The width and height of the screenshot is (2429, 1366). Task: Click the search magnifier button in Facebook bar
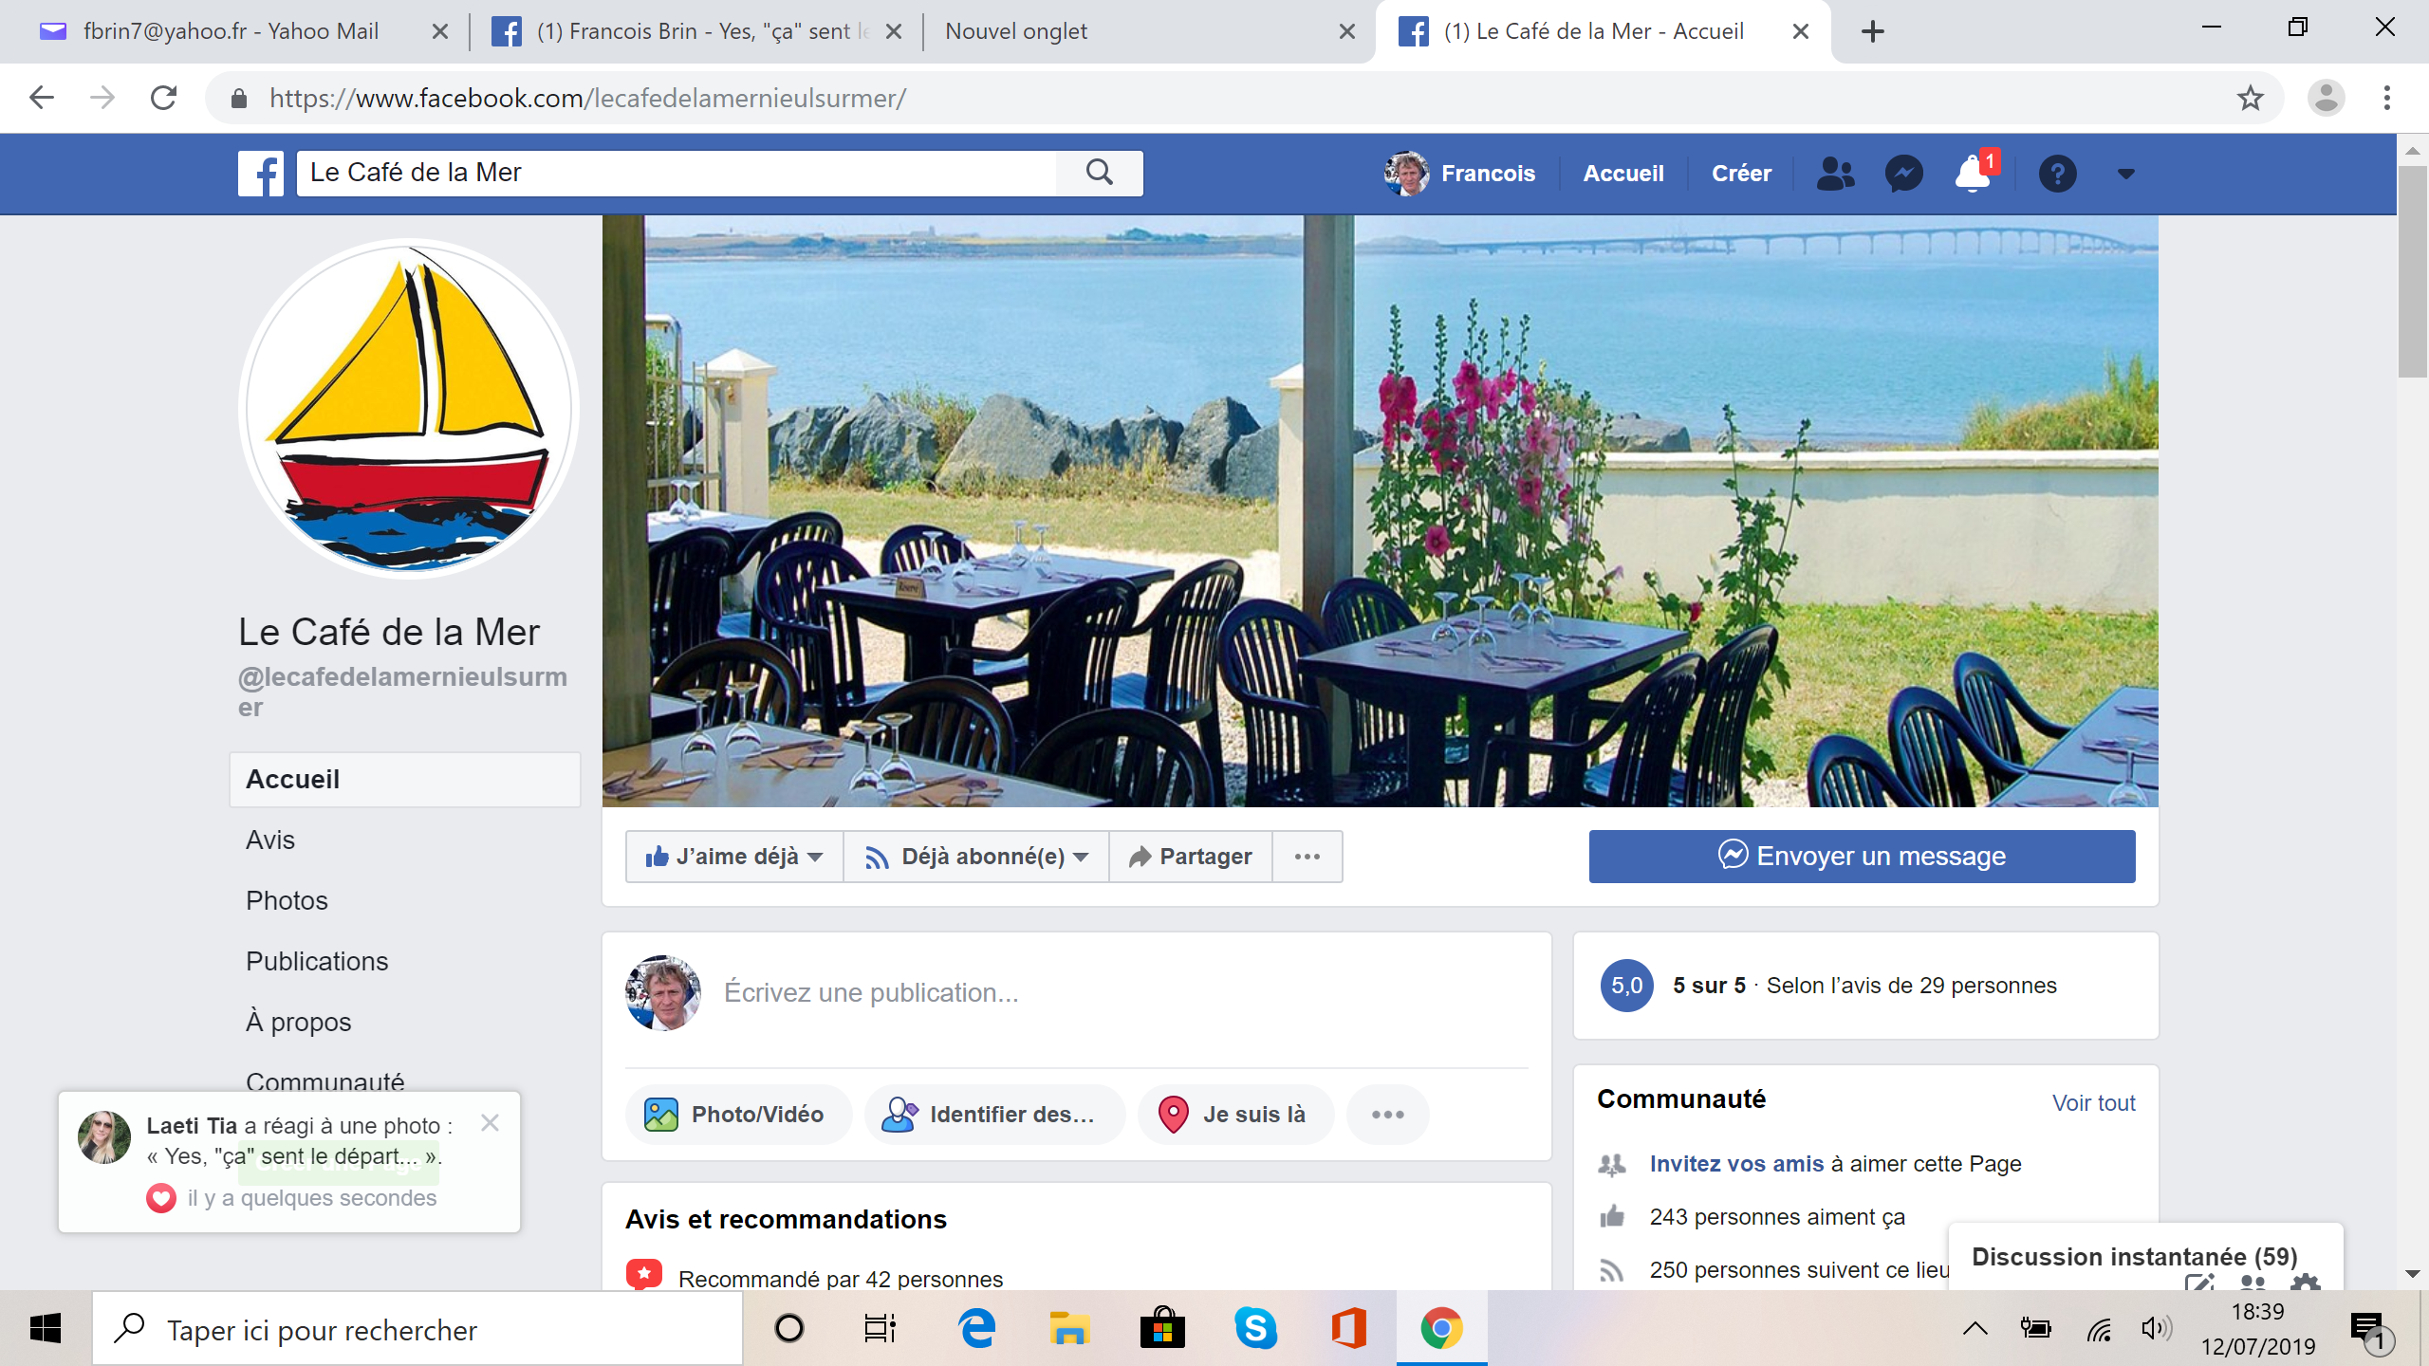pyautogui.click(x=1100, y=173)
